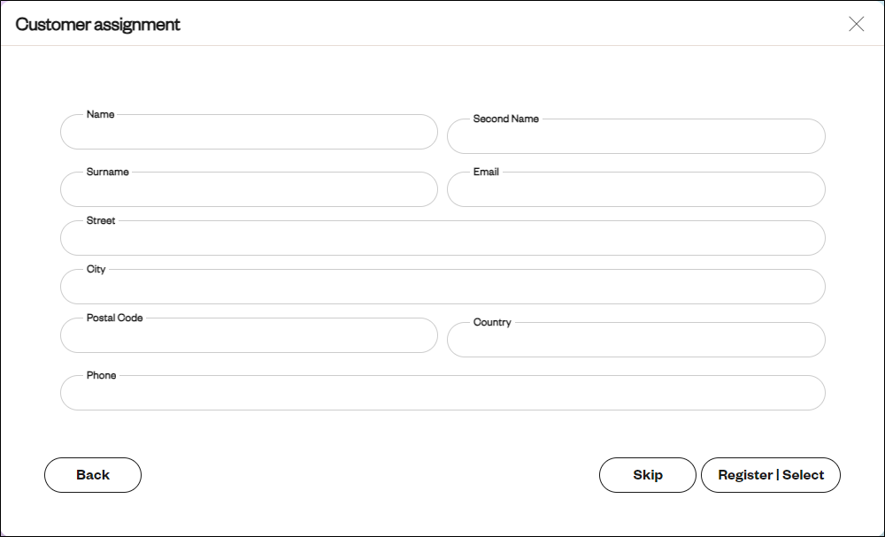Viewport: 885px width, 537px height.
Task: Select the Postal Code input box
Action: click(249, 335)
